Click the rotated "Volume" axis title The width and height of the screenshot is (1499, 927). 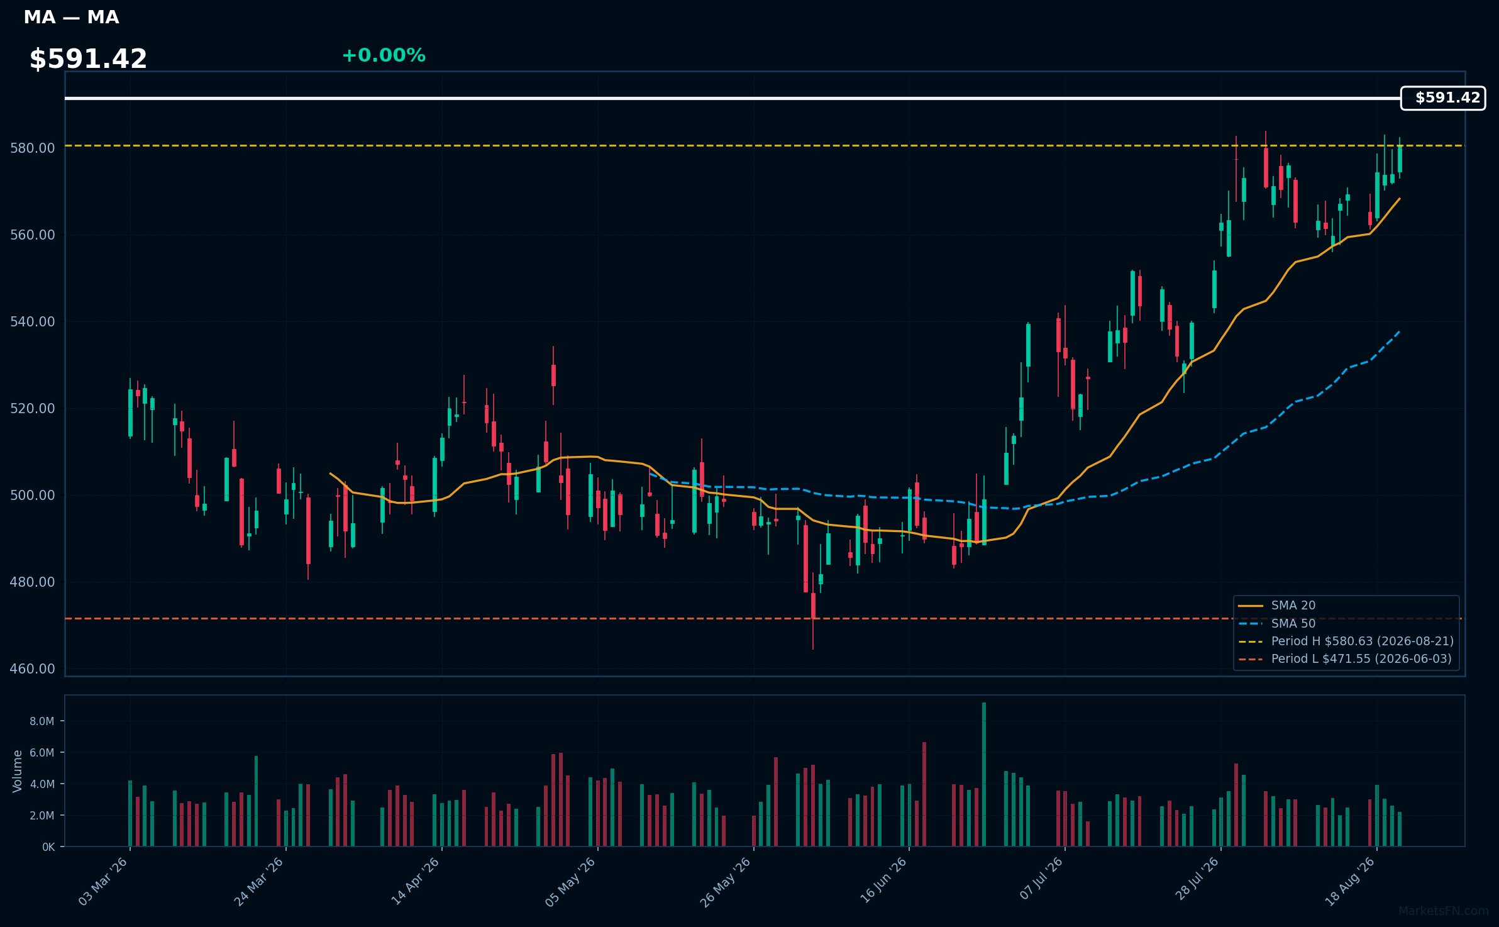point(18,771)
